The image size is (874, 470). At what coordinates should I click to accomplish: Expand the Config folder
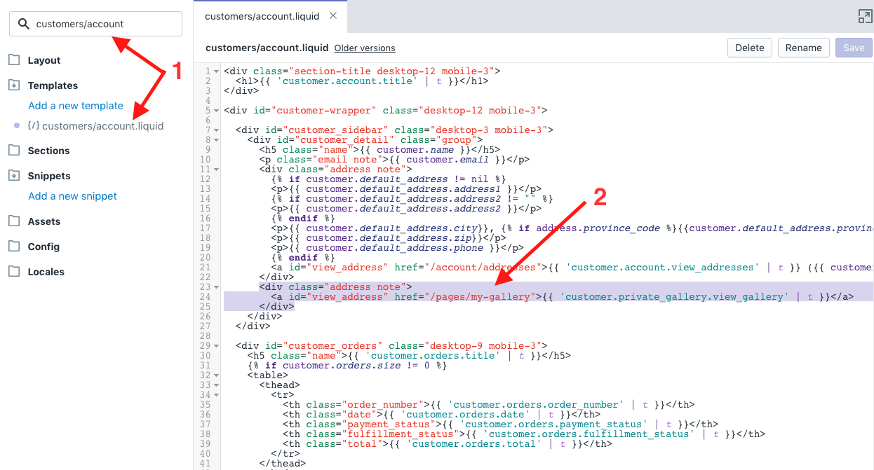click(43, 247)
